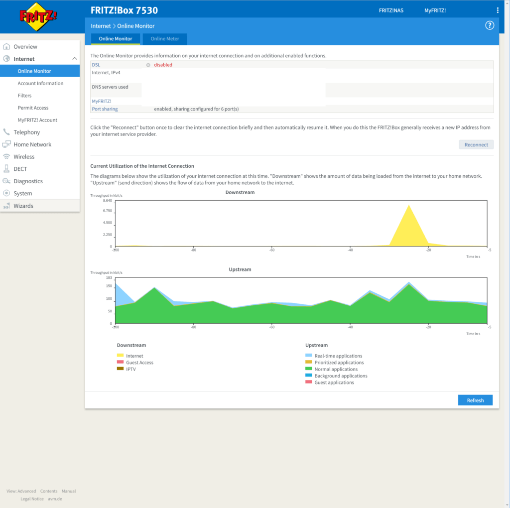510x508 pixels.
Task: Click the Wireless signal icon
Action: pyautogui.click(x=6, y=157)
